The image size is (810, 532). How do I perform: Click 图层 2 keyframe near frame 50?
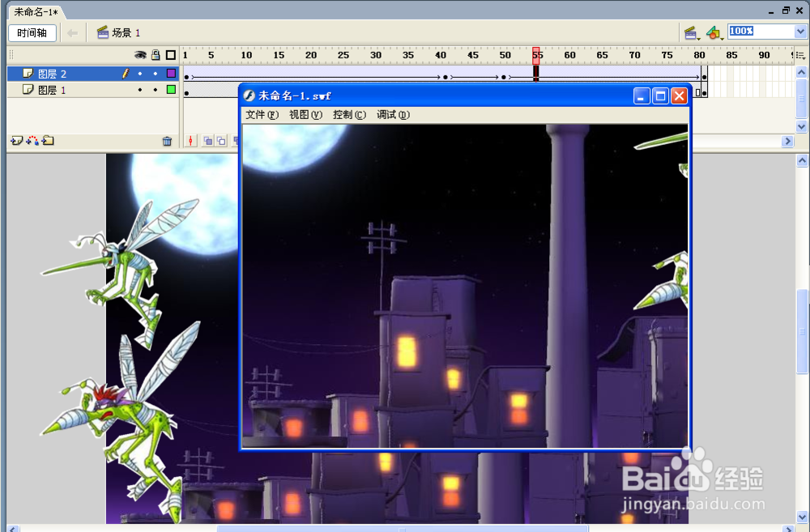click(504, 78)
